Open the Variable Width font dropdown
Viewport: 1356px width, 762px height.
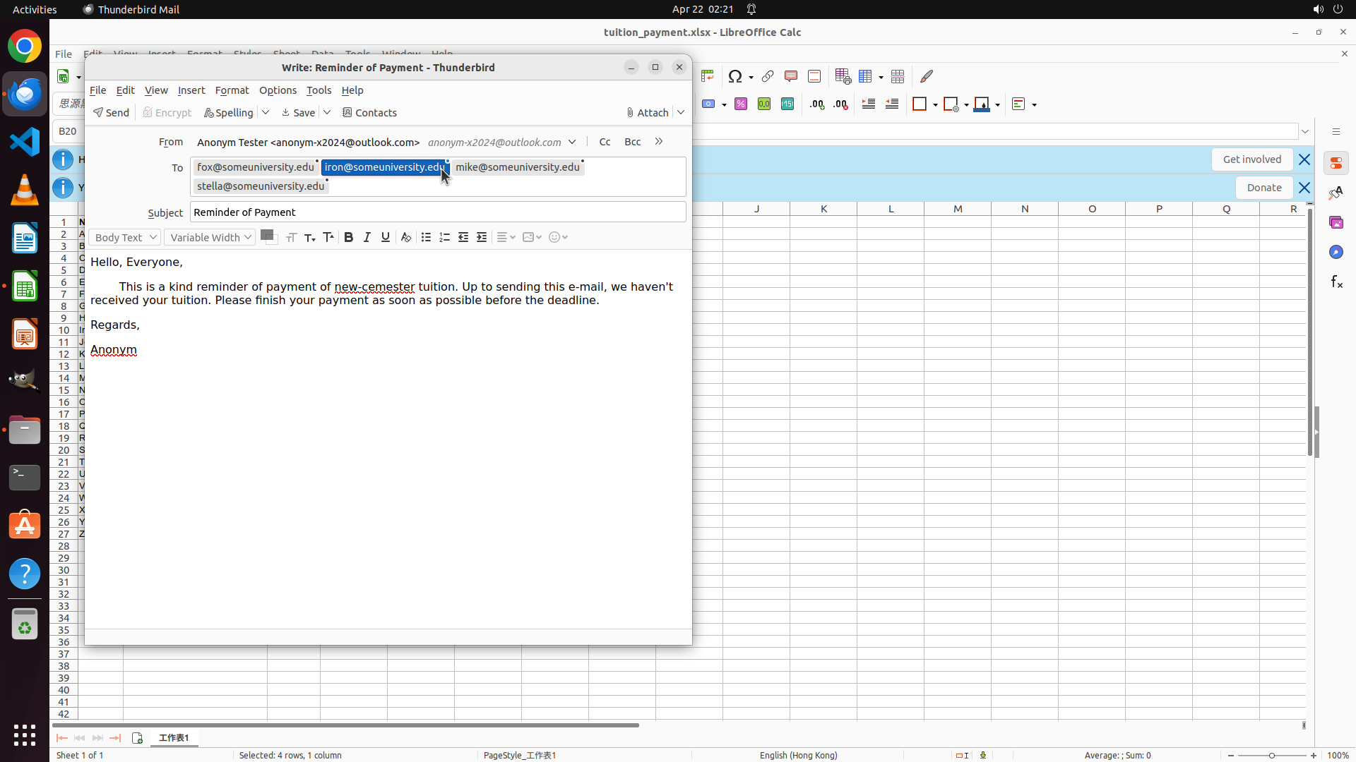point(210,238)
